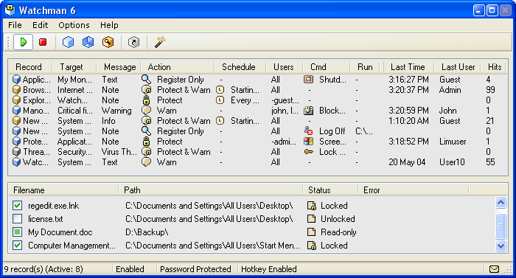This screenshot has width=516, height=278.
Task: Click the Hotkey Enabled status bar entry
Action: click(269, 269)
